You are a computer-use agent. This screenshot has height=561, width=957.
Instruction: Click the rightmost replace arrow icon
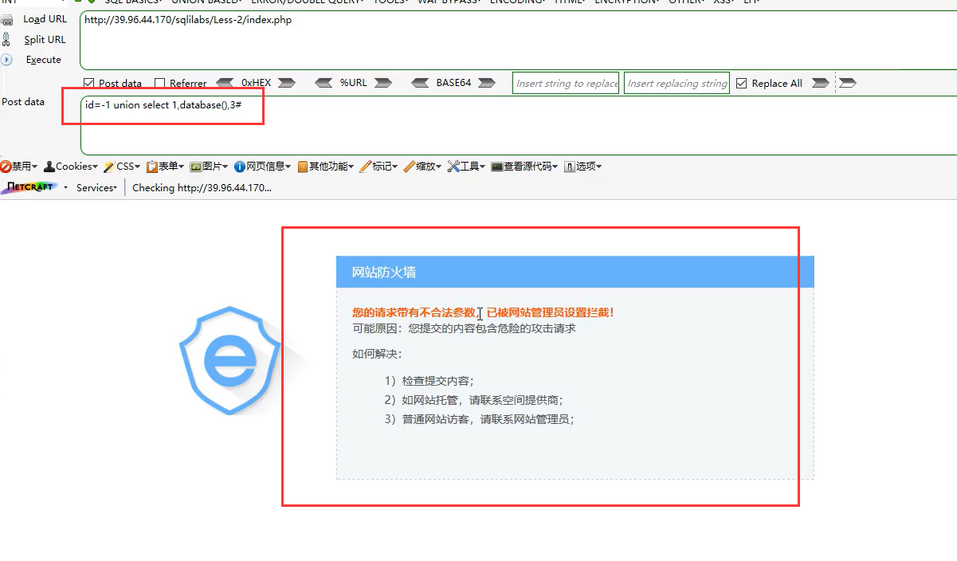(848, 83)
